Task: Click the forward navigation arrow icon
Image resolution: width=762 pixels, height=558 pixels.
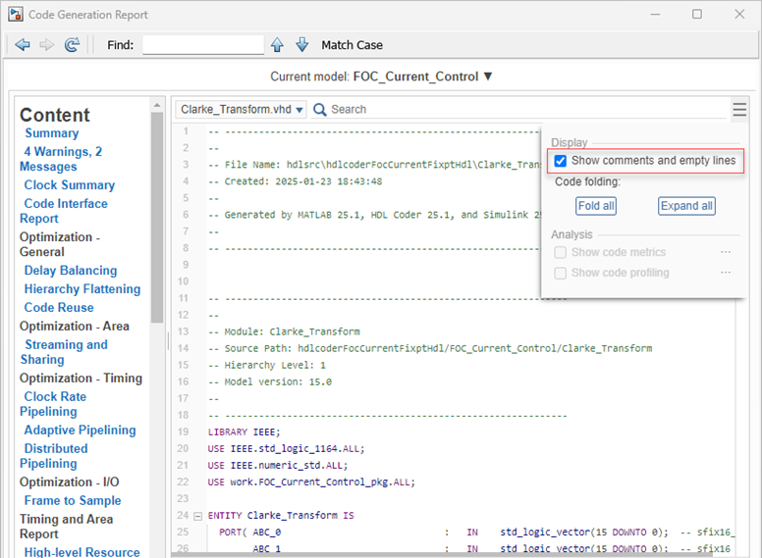Action: click(46, 45)
